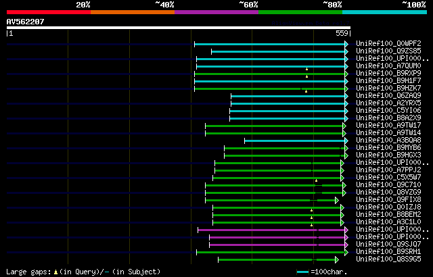Open the UniRef100_B9HZK7 hit label
This screenshot has width=433, height=277.
(388, 89)
